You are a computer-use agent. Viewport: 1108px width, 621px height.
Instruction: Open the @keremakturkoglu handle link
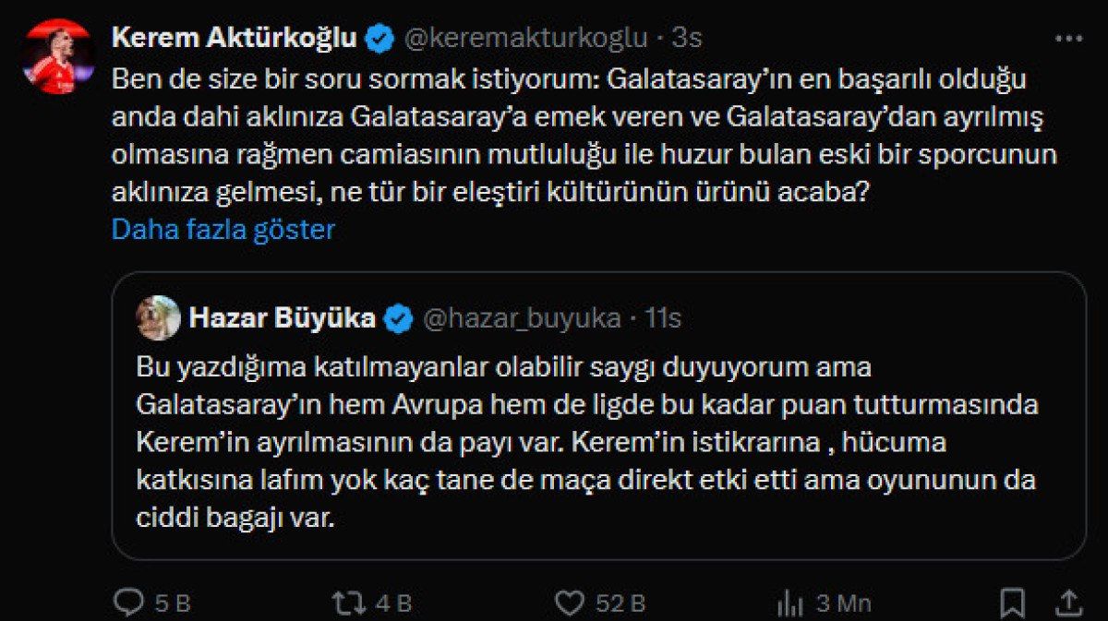coord(525,39)
